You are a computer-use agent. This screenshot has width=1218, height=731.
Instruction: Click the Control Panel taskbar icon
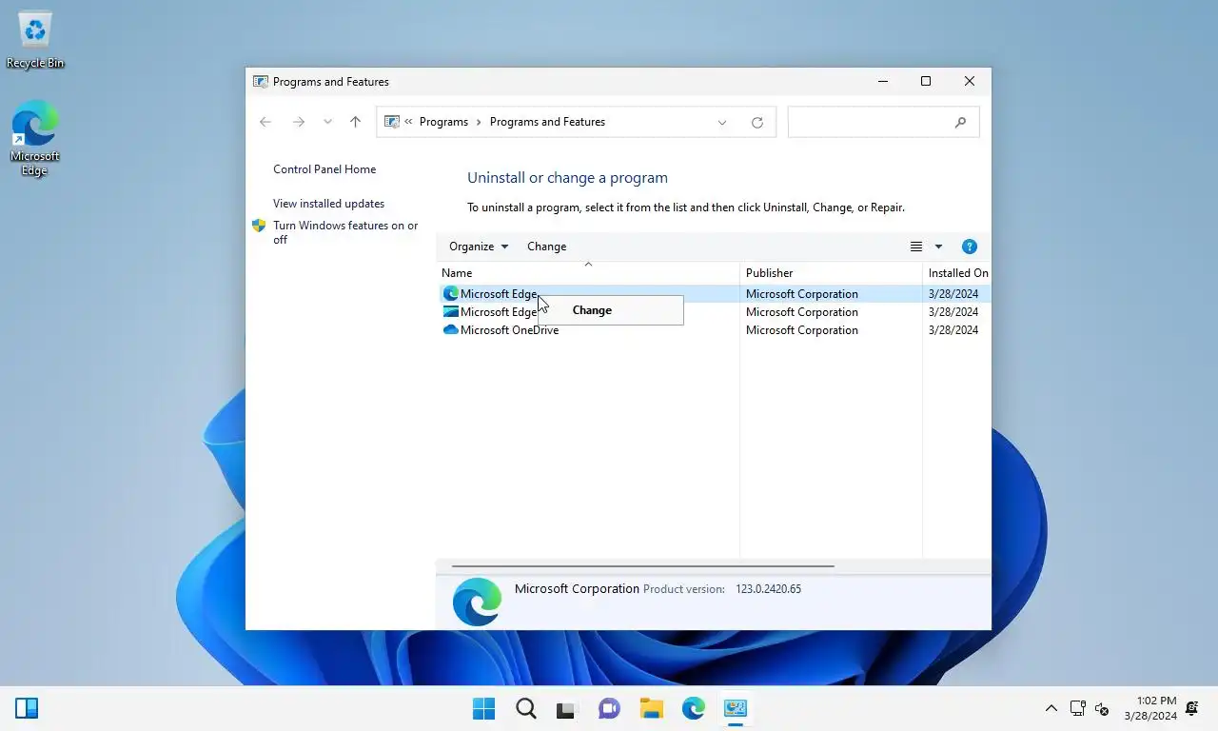pos(735,708)
